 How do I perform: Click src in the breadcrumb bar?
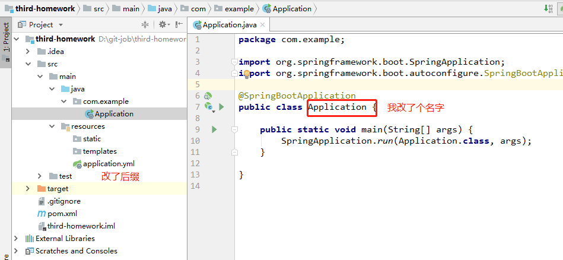coord(98,9)
